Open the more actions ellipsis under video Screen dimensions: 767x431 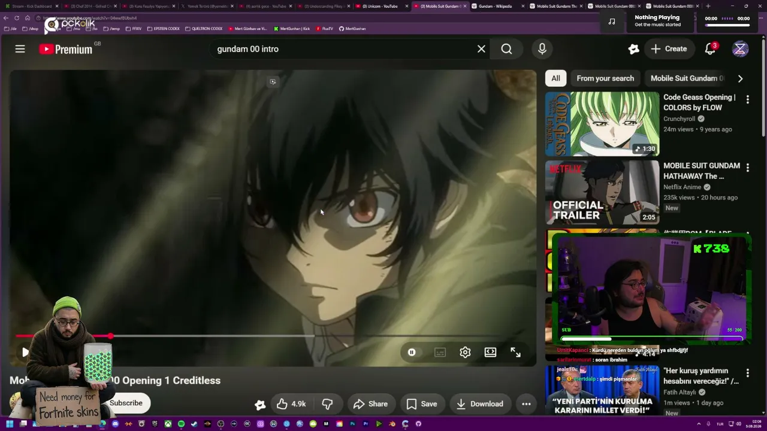click(526, 404)
